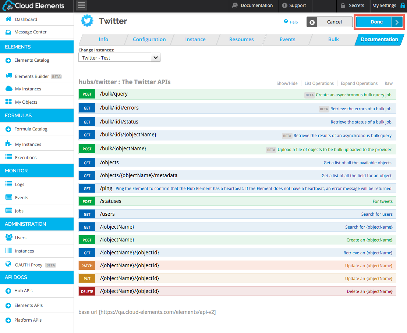Switch to the Instance tab

[x=195, y=39]
